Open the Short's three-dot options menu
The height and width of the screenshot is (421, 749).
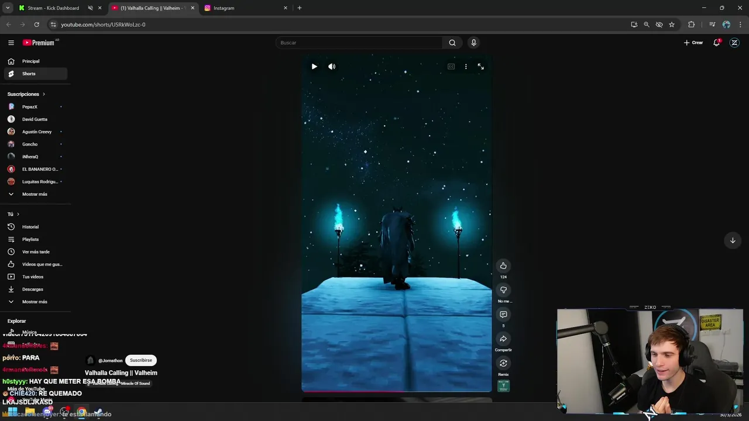coord(466,67)
